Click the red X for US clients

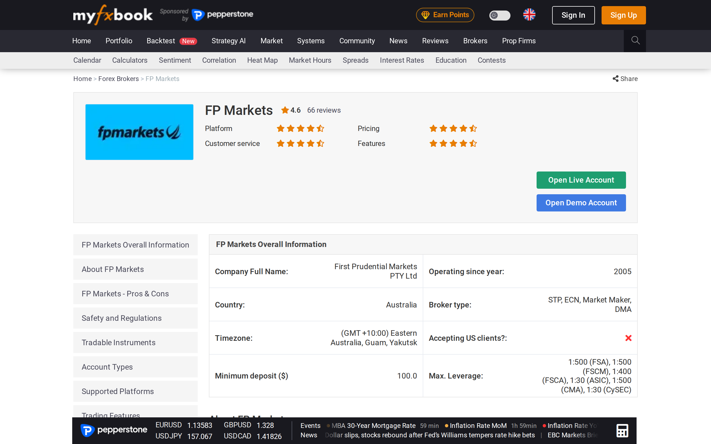[628, 338]
